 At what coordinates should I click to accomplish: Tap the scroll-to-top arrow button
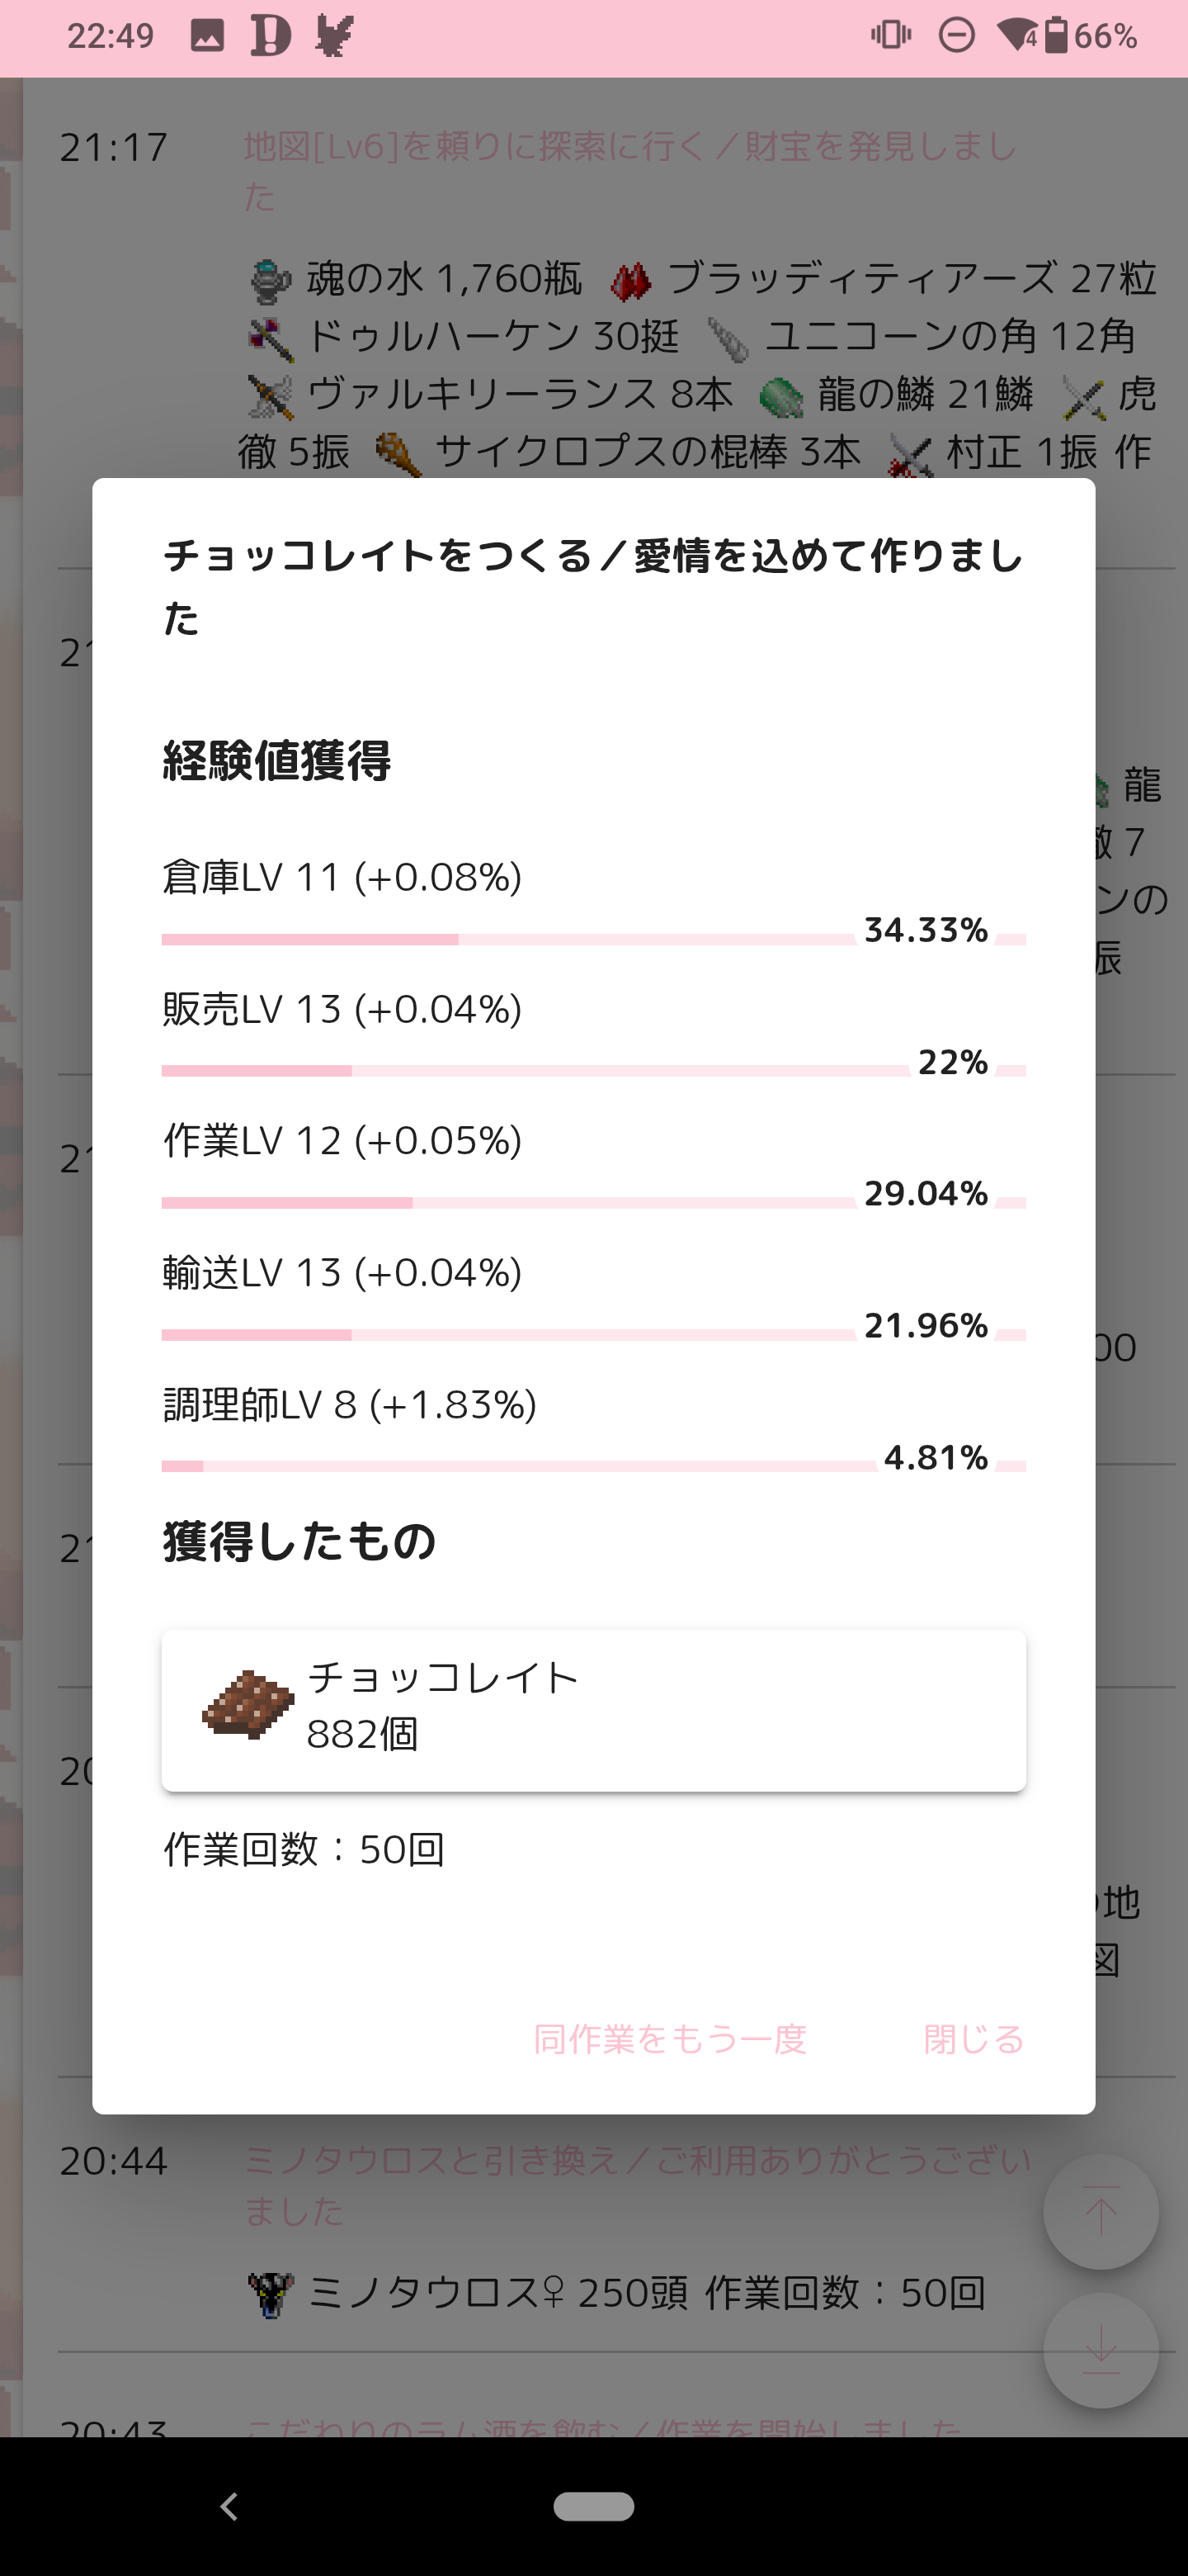click(1100, 2211)
